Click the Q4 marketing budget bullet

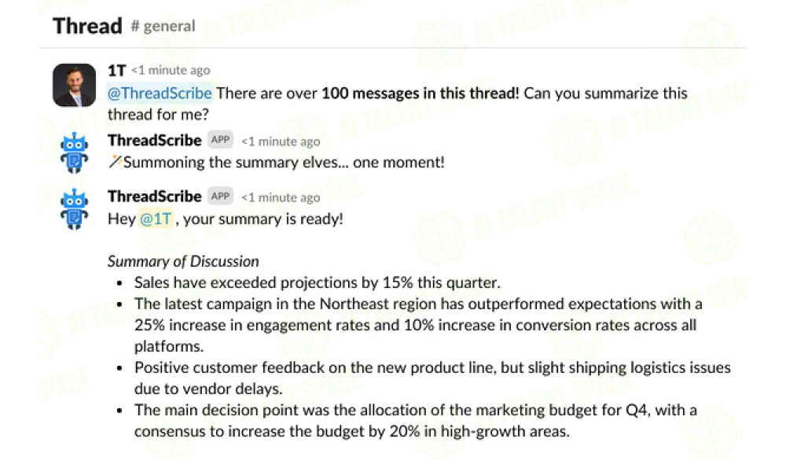pos(416,421)
